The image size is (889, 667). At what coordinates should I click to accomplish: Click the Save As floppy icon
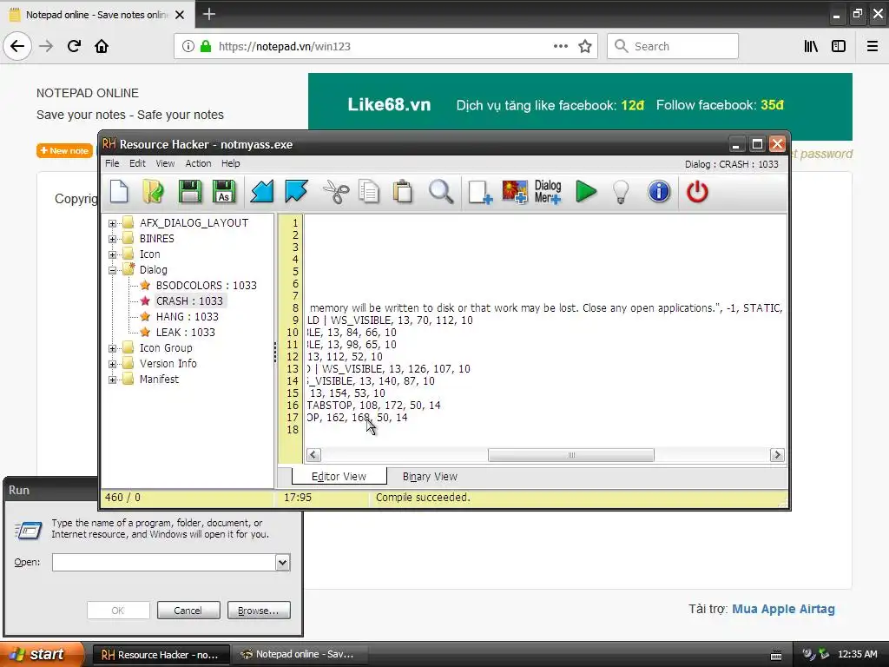point(224,192)
